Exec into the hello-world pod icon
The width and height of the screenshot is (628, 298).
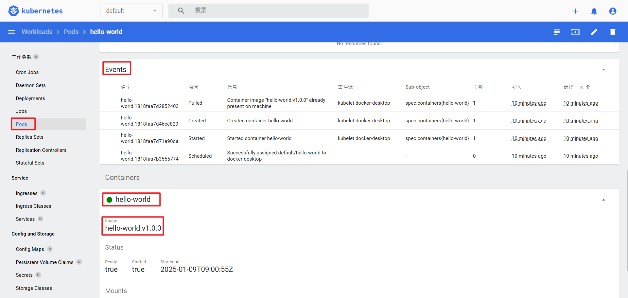[x=576, y=32]
